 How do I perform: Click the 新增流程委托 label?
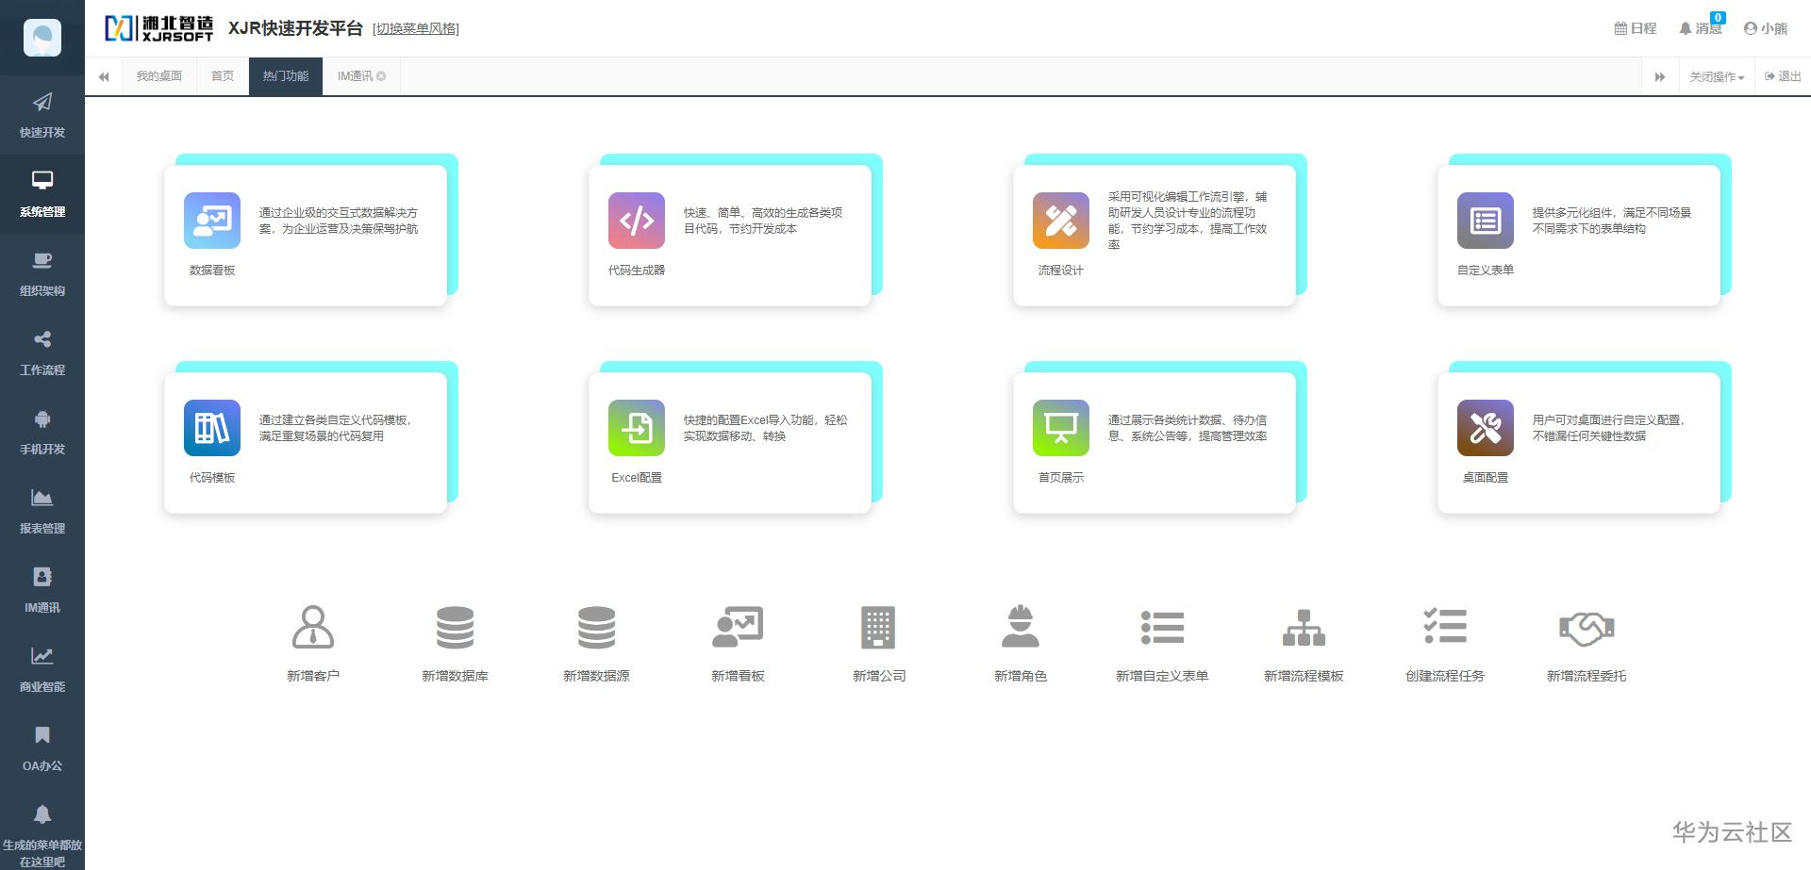[1587, 676]
